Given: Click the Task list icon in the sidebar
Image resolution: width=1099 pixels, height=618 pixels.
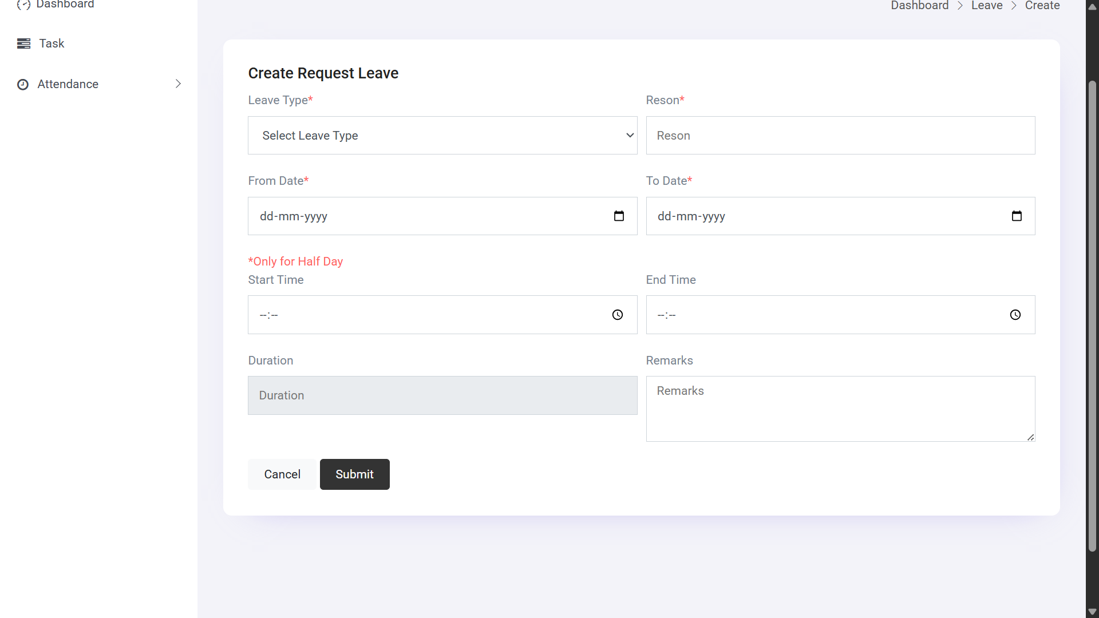Looking at the screenshot, I should [23, 43].
